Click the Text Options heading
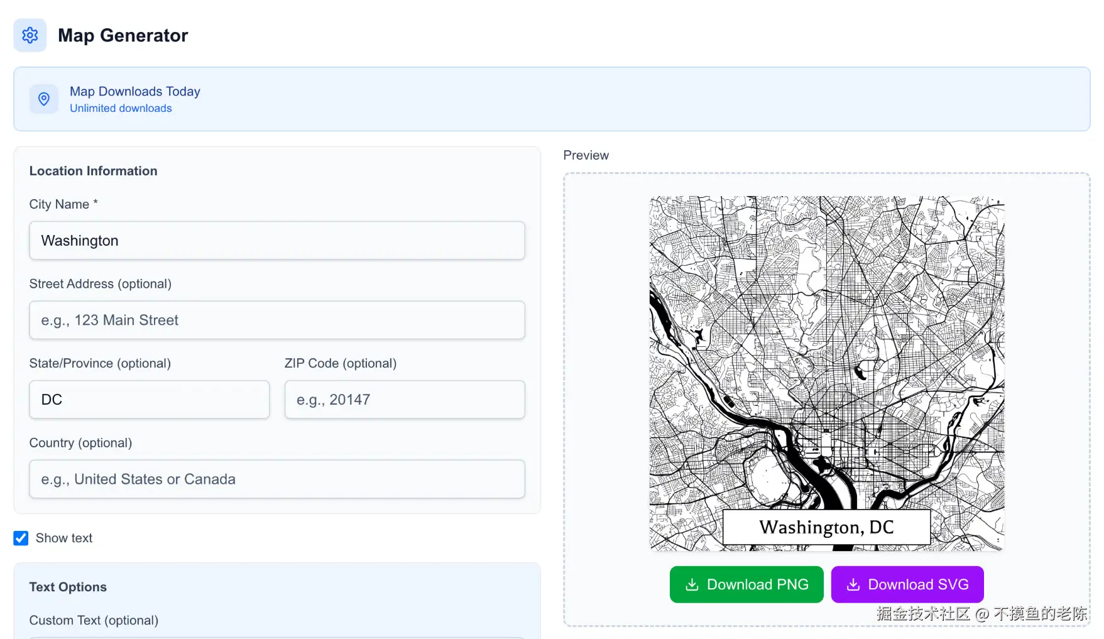1104x639 pixels. pos(68,587)
